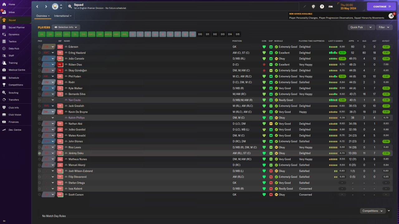Screen dimensions: 399x224
Task: Open the Overview tab menu
Action: tap(43, 16)
